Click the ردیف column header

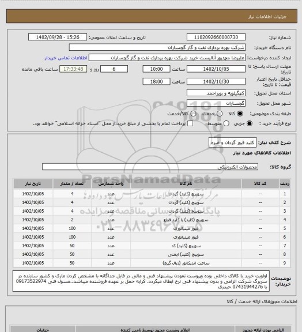coord(285,184)
